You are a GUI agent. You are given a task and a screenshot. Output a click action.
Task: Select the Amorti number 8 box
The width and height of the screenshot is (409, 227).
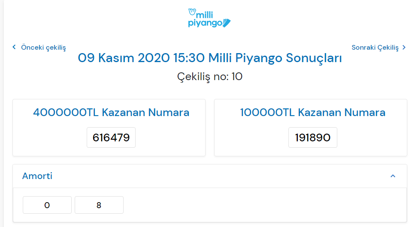point(99,205)
